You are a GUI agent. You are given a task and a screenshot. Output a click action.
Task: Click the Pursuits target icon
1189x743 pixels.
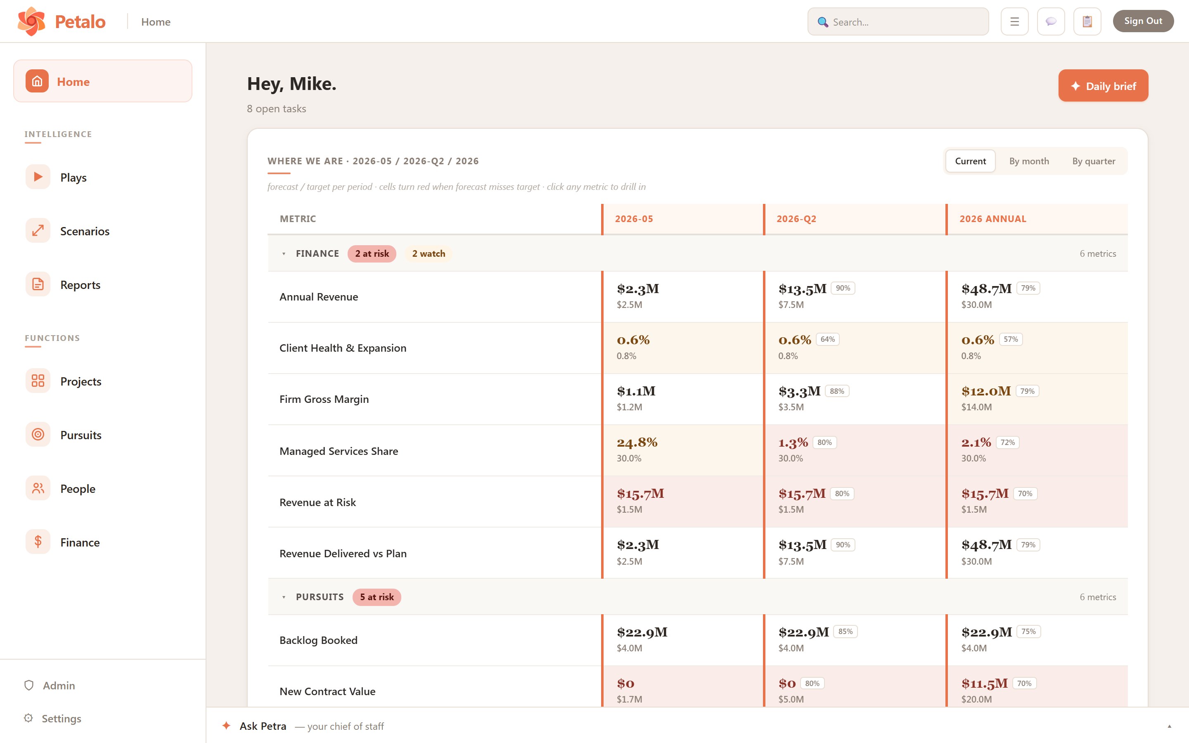click(38, 434)
